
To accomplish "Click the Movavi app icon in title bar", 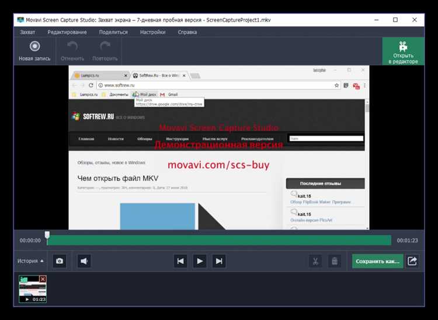I will [20, 20].
